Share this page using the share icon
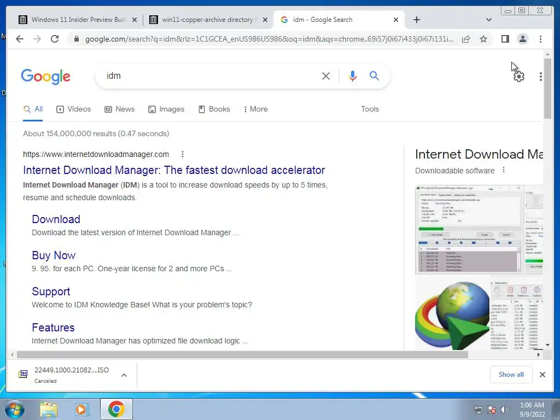Viewport: 560px width, 420px height. pyautogui.click(x=466, y=39)
